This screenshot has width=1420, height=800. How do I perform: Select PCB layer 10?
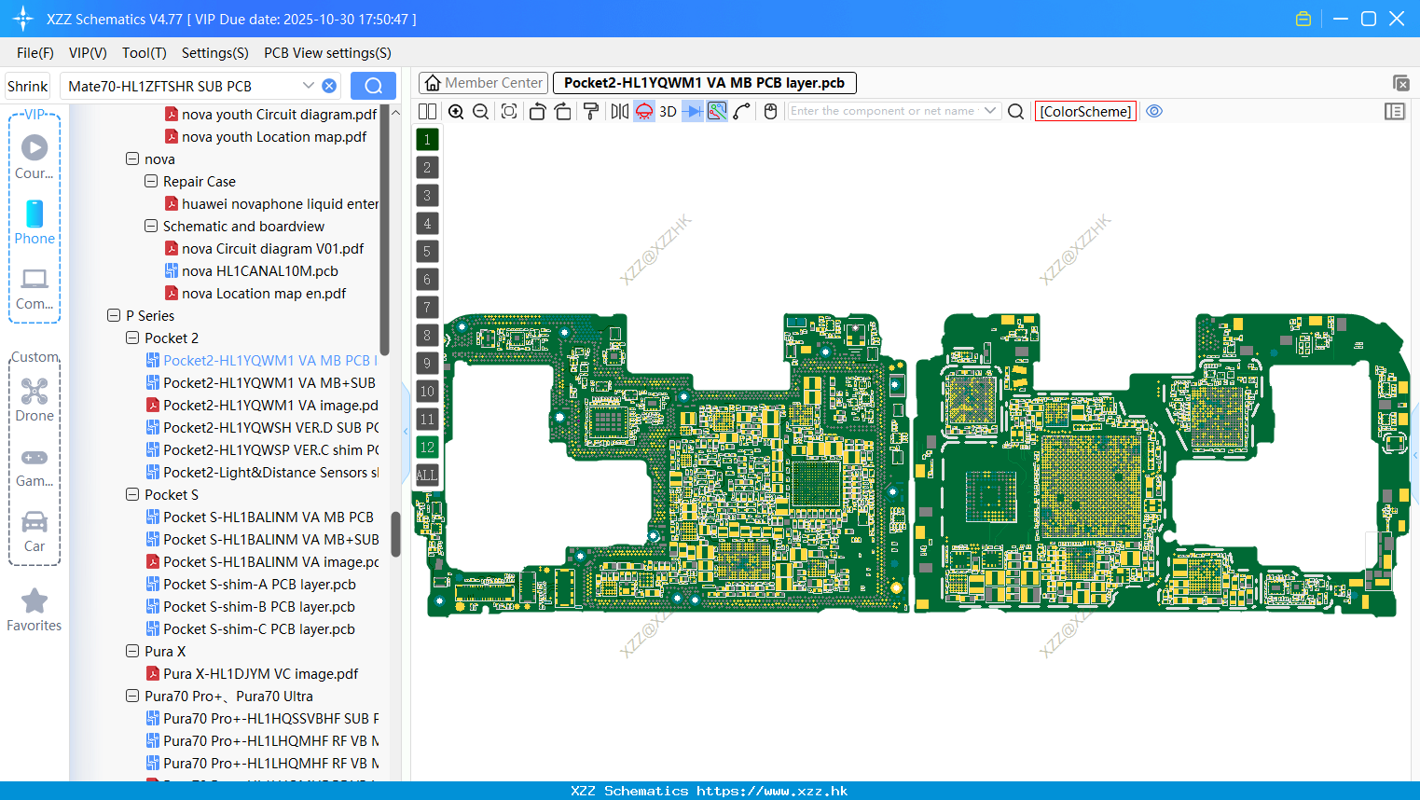pyautogui.click(x=427, y=391)
